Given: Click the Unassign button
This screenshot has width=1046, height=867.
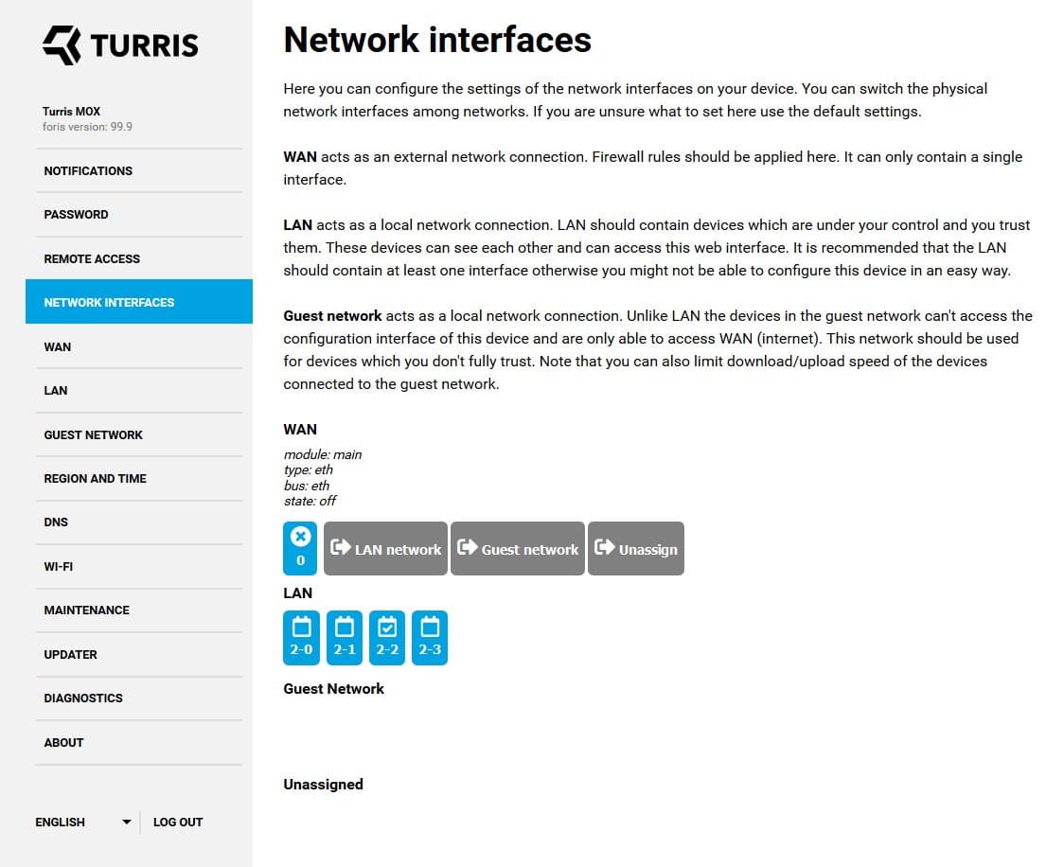Looking at the screenshot, I should tap(636, 549).
